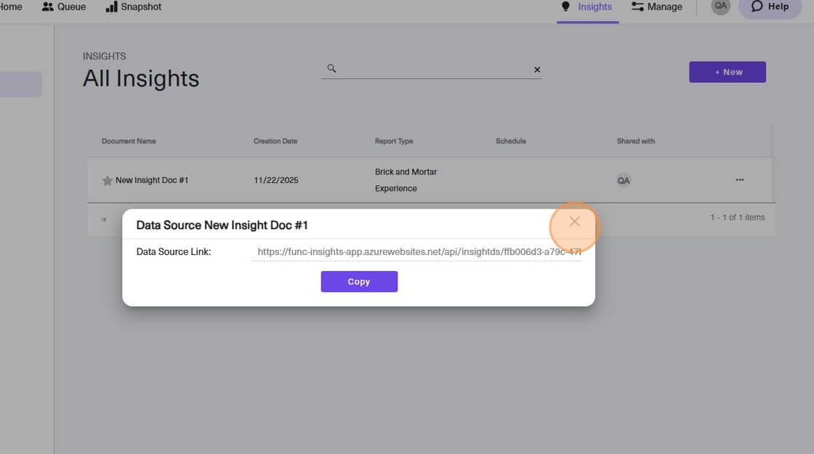
Task: Sort by Schedule column
Action: coord(511,141)
